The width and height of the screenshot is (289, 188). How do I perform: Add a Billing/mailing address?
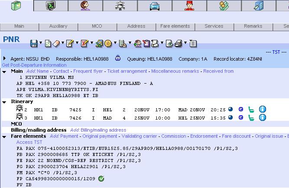(104, 130)
